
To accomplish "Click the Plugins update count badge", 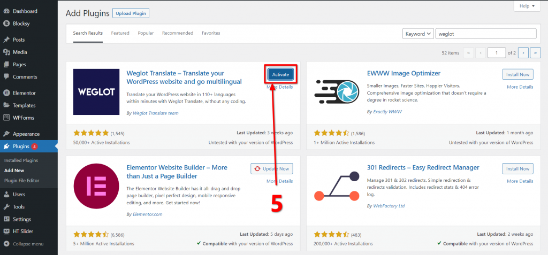I will point(34,146).
